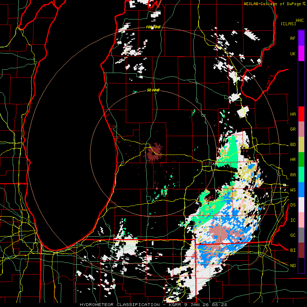This screenshot has width=307, height=307.
Task: Click the UK magenta legend swatch
Action: pos(301,54)
